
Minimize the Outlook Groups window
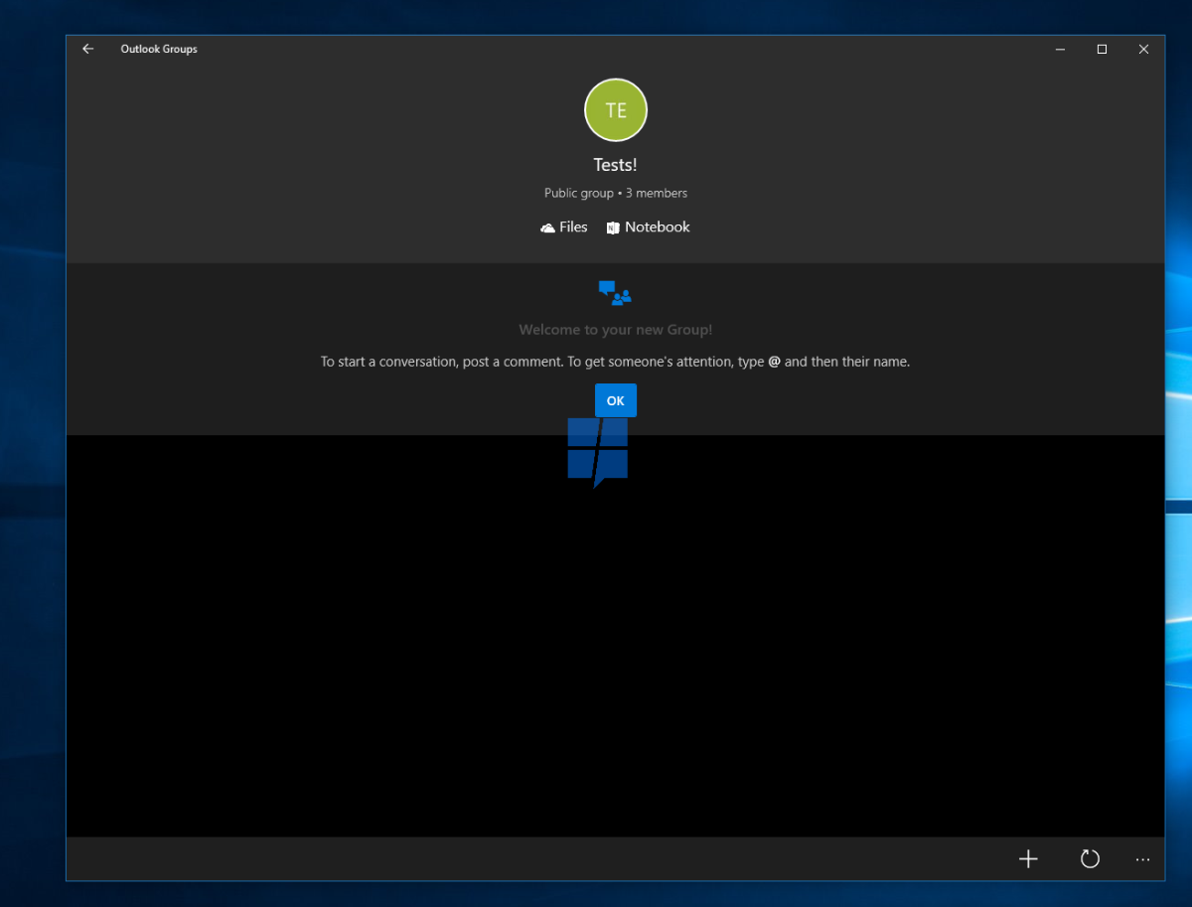1060,49
